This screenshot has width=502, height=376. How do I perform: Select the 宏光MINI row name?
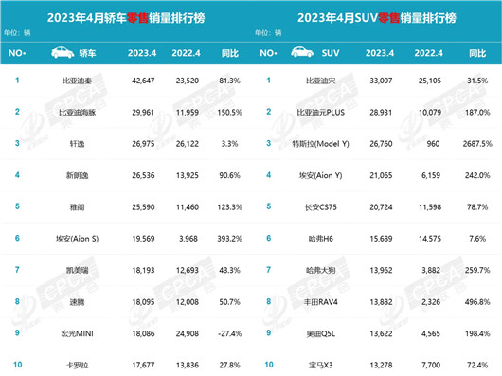tap(77, 333)
